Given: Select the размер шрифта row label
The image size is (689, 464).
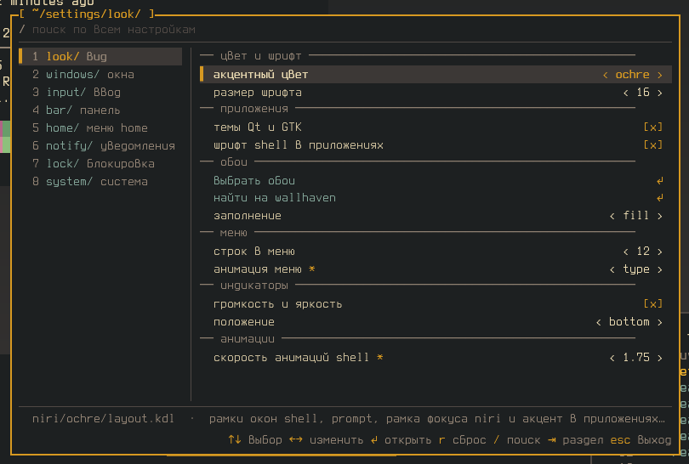Looking at the screenshot, I should pos(258,93).
